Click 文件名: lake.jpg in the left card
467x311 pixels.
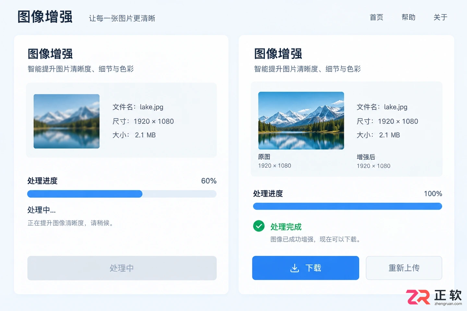coord(138,107)
